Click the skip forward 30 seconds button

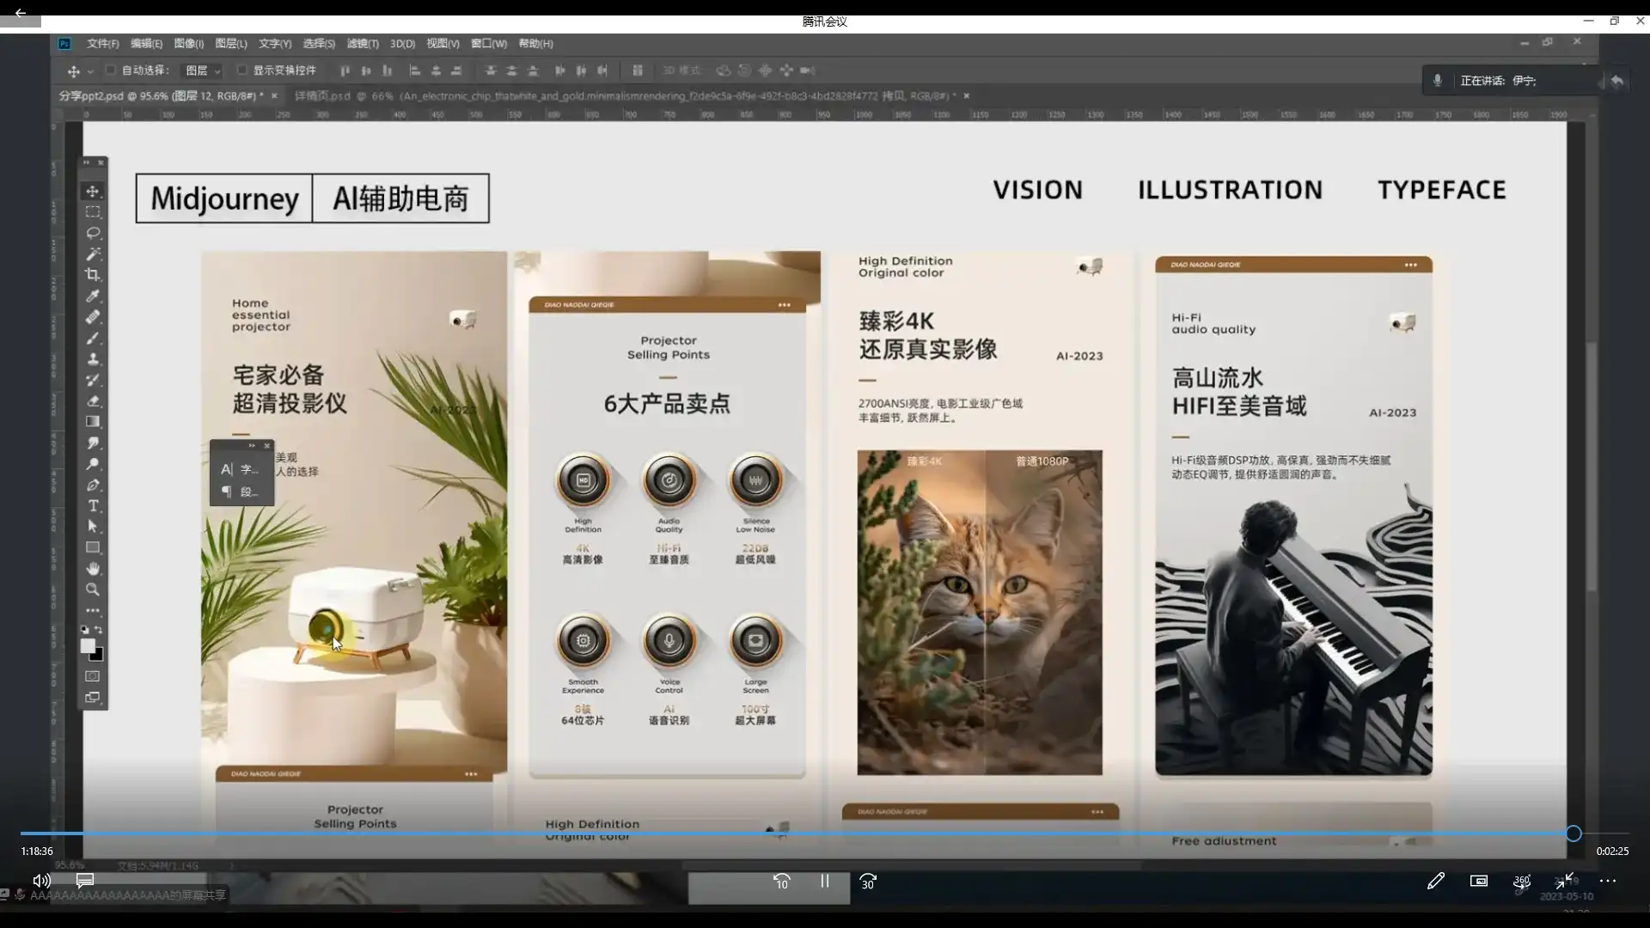point(868,881)
